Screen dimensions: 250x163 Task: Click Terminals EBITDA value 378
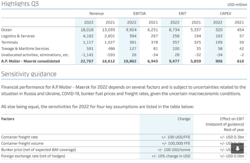coord(154,42)
